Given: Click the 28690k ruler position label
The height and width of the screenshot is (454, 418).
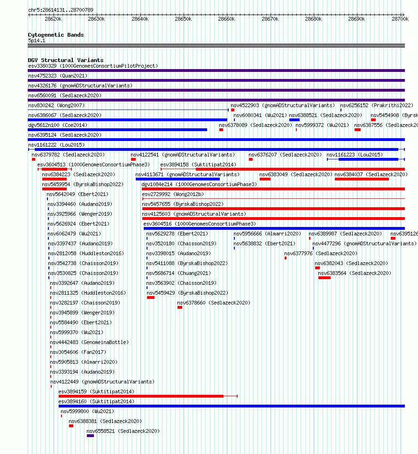Looking at the screenshot, I should pos(356,19).
